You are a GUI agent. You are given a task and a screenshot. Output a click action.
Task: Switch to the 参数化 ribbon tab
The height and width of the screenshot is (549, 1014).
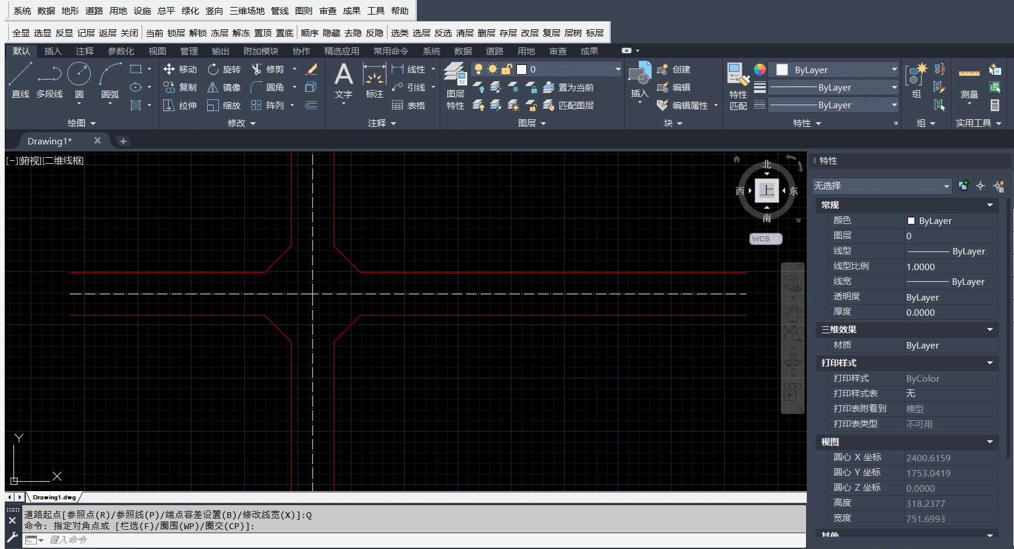coord(121,51)
